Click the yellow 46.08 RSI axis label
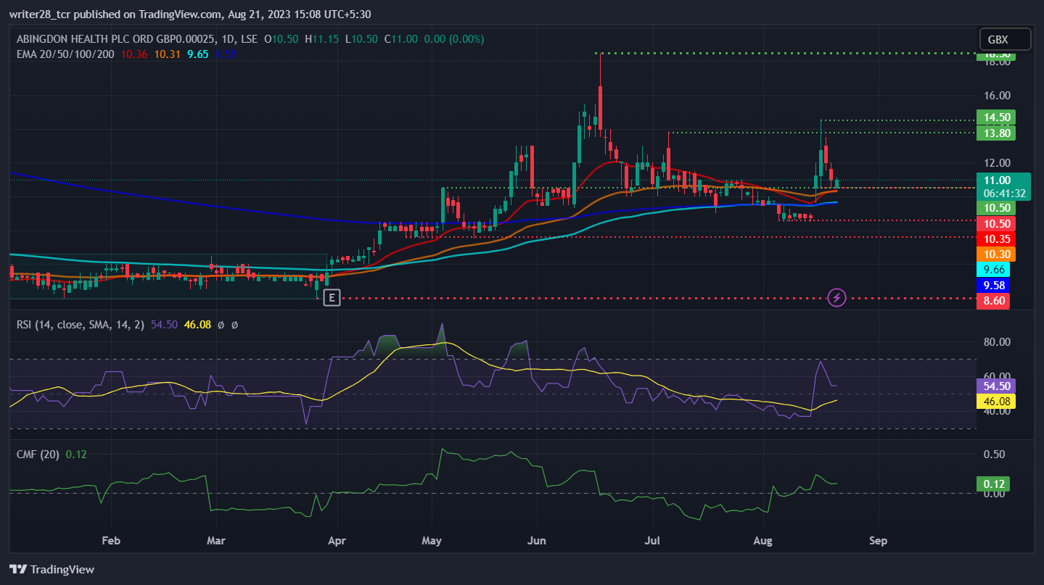 (995, 401)
